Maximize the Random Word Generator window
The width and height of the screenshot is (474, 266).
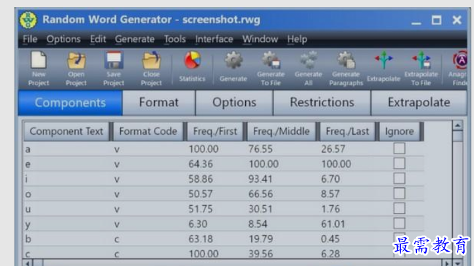click(437, 20)
